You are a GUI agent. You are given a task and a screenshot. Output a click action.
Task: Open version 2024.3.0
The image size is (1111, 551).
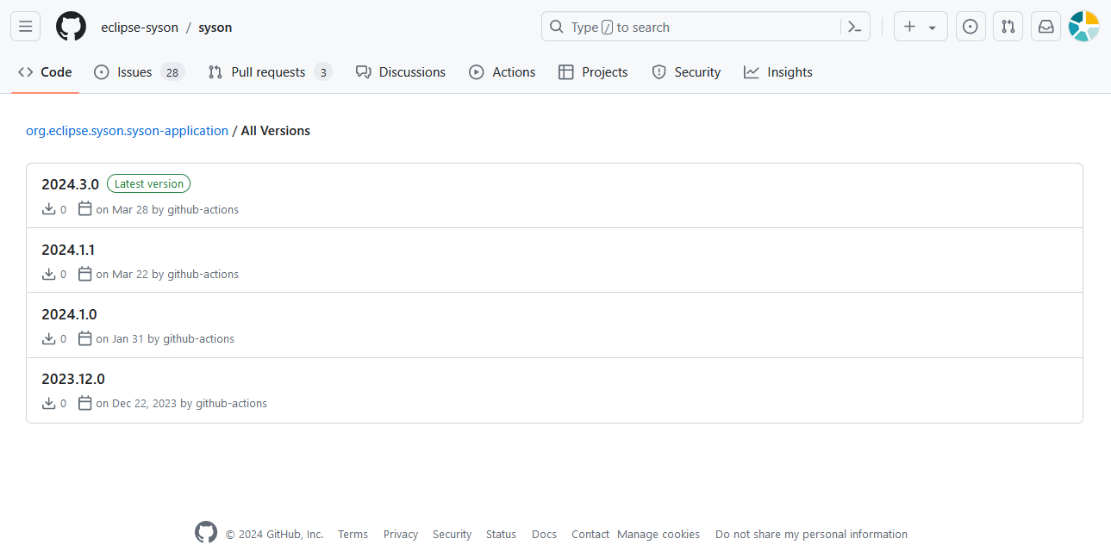click(70, 184)
